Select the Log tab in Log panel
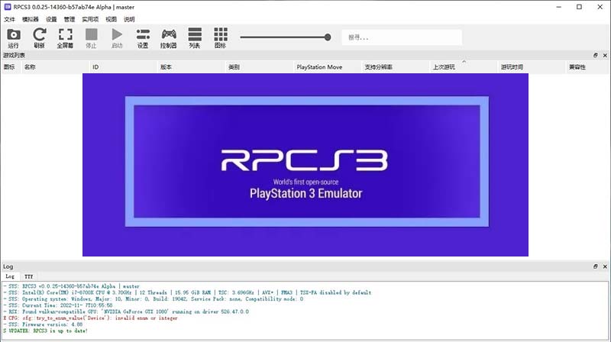Viewport: 611px width, 342px height. (x=10, y=276)
